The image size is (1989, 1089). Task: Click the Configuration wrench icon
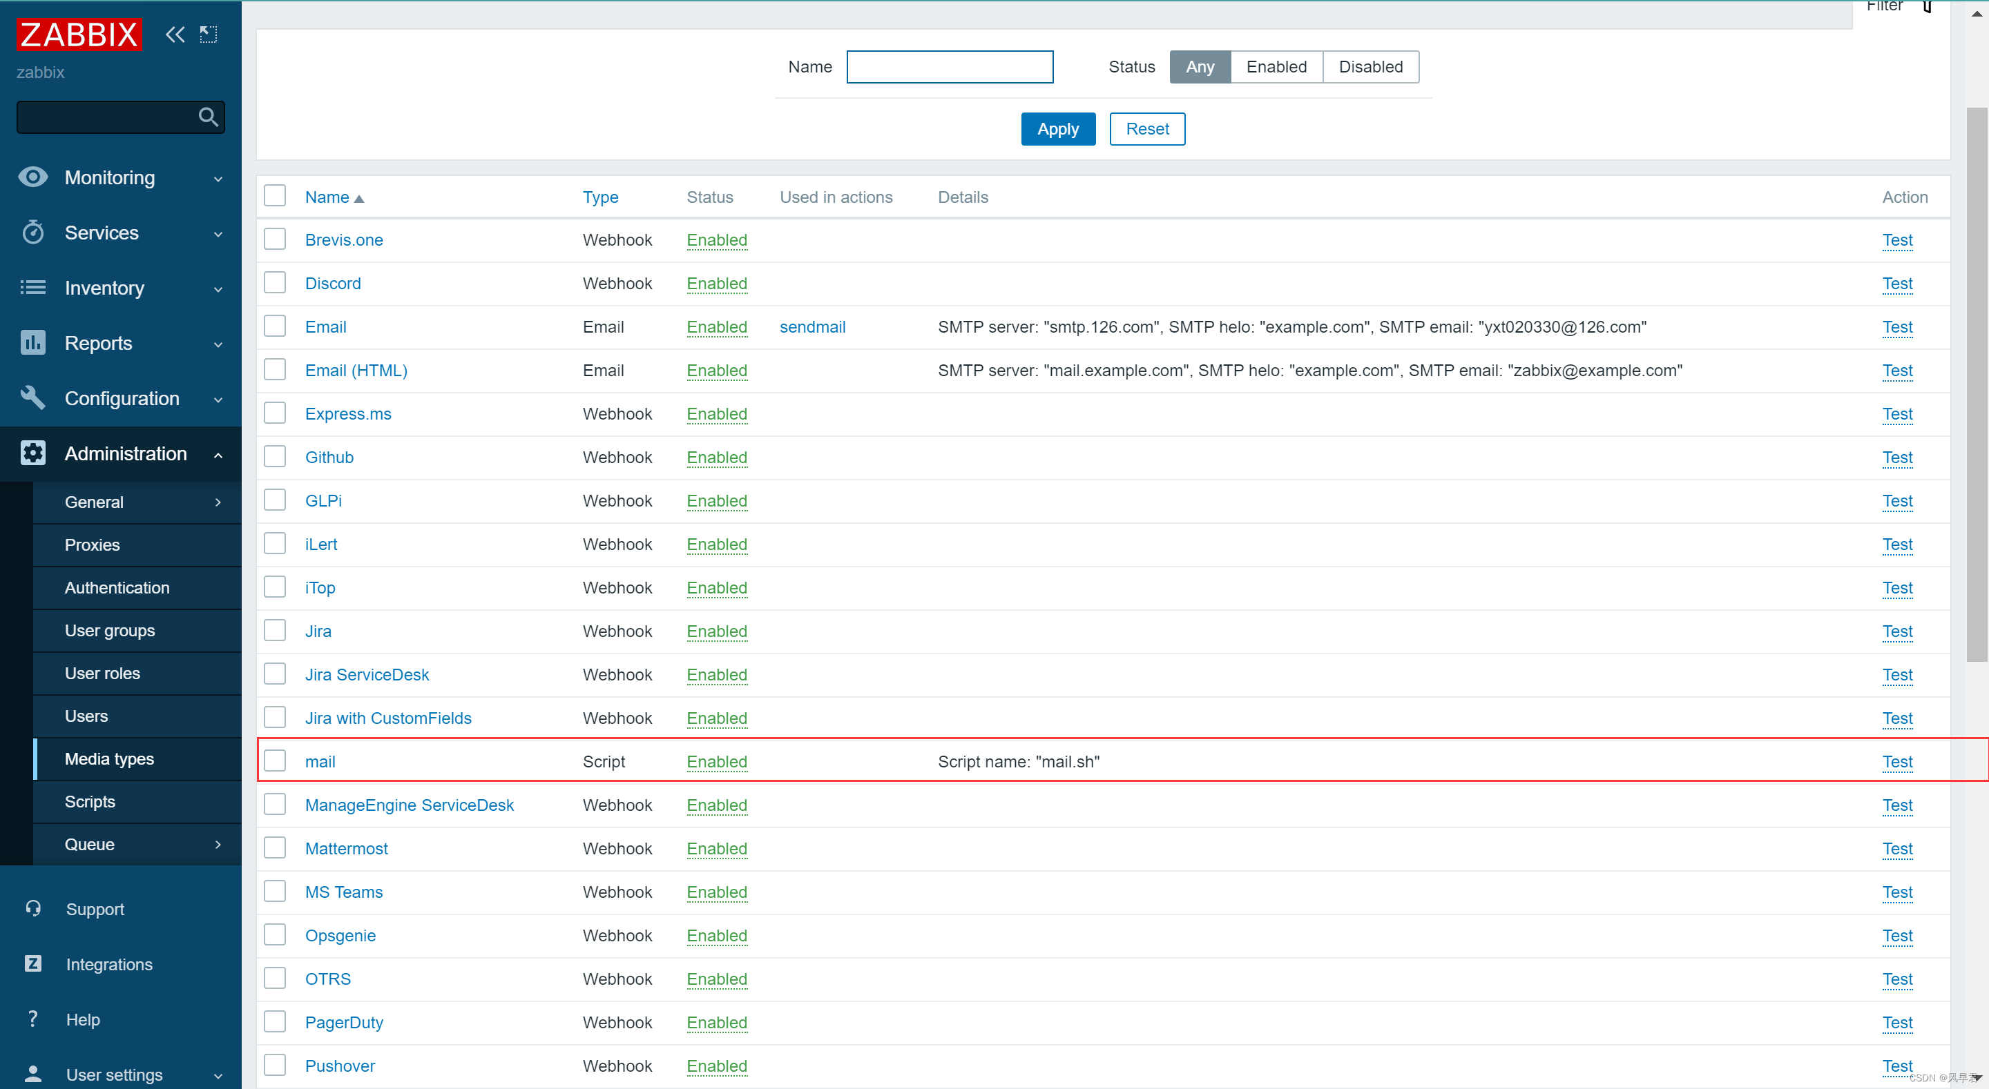[32, 398]
